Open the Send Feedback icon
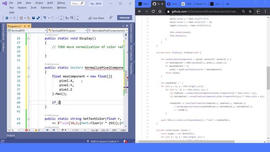 [111, 18]
